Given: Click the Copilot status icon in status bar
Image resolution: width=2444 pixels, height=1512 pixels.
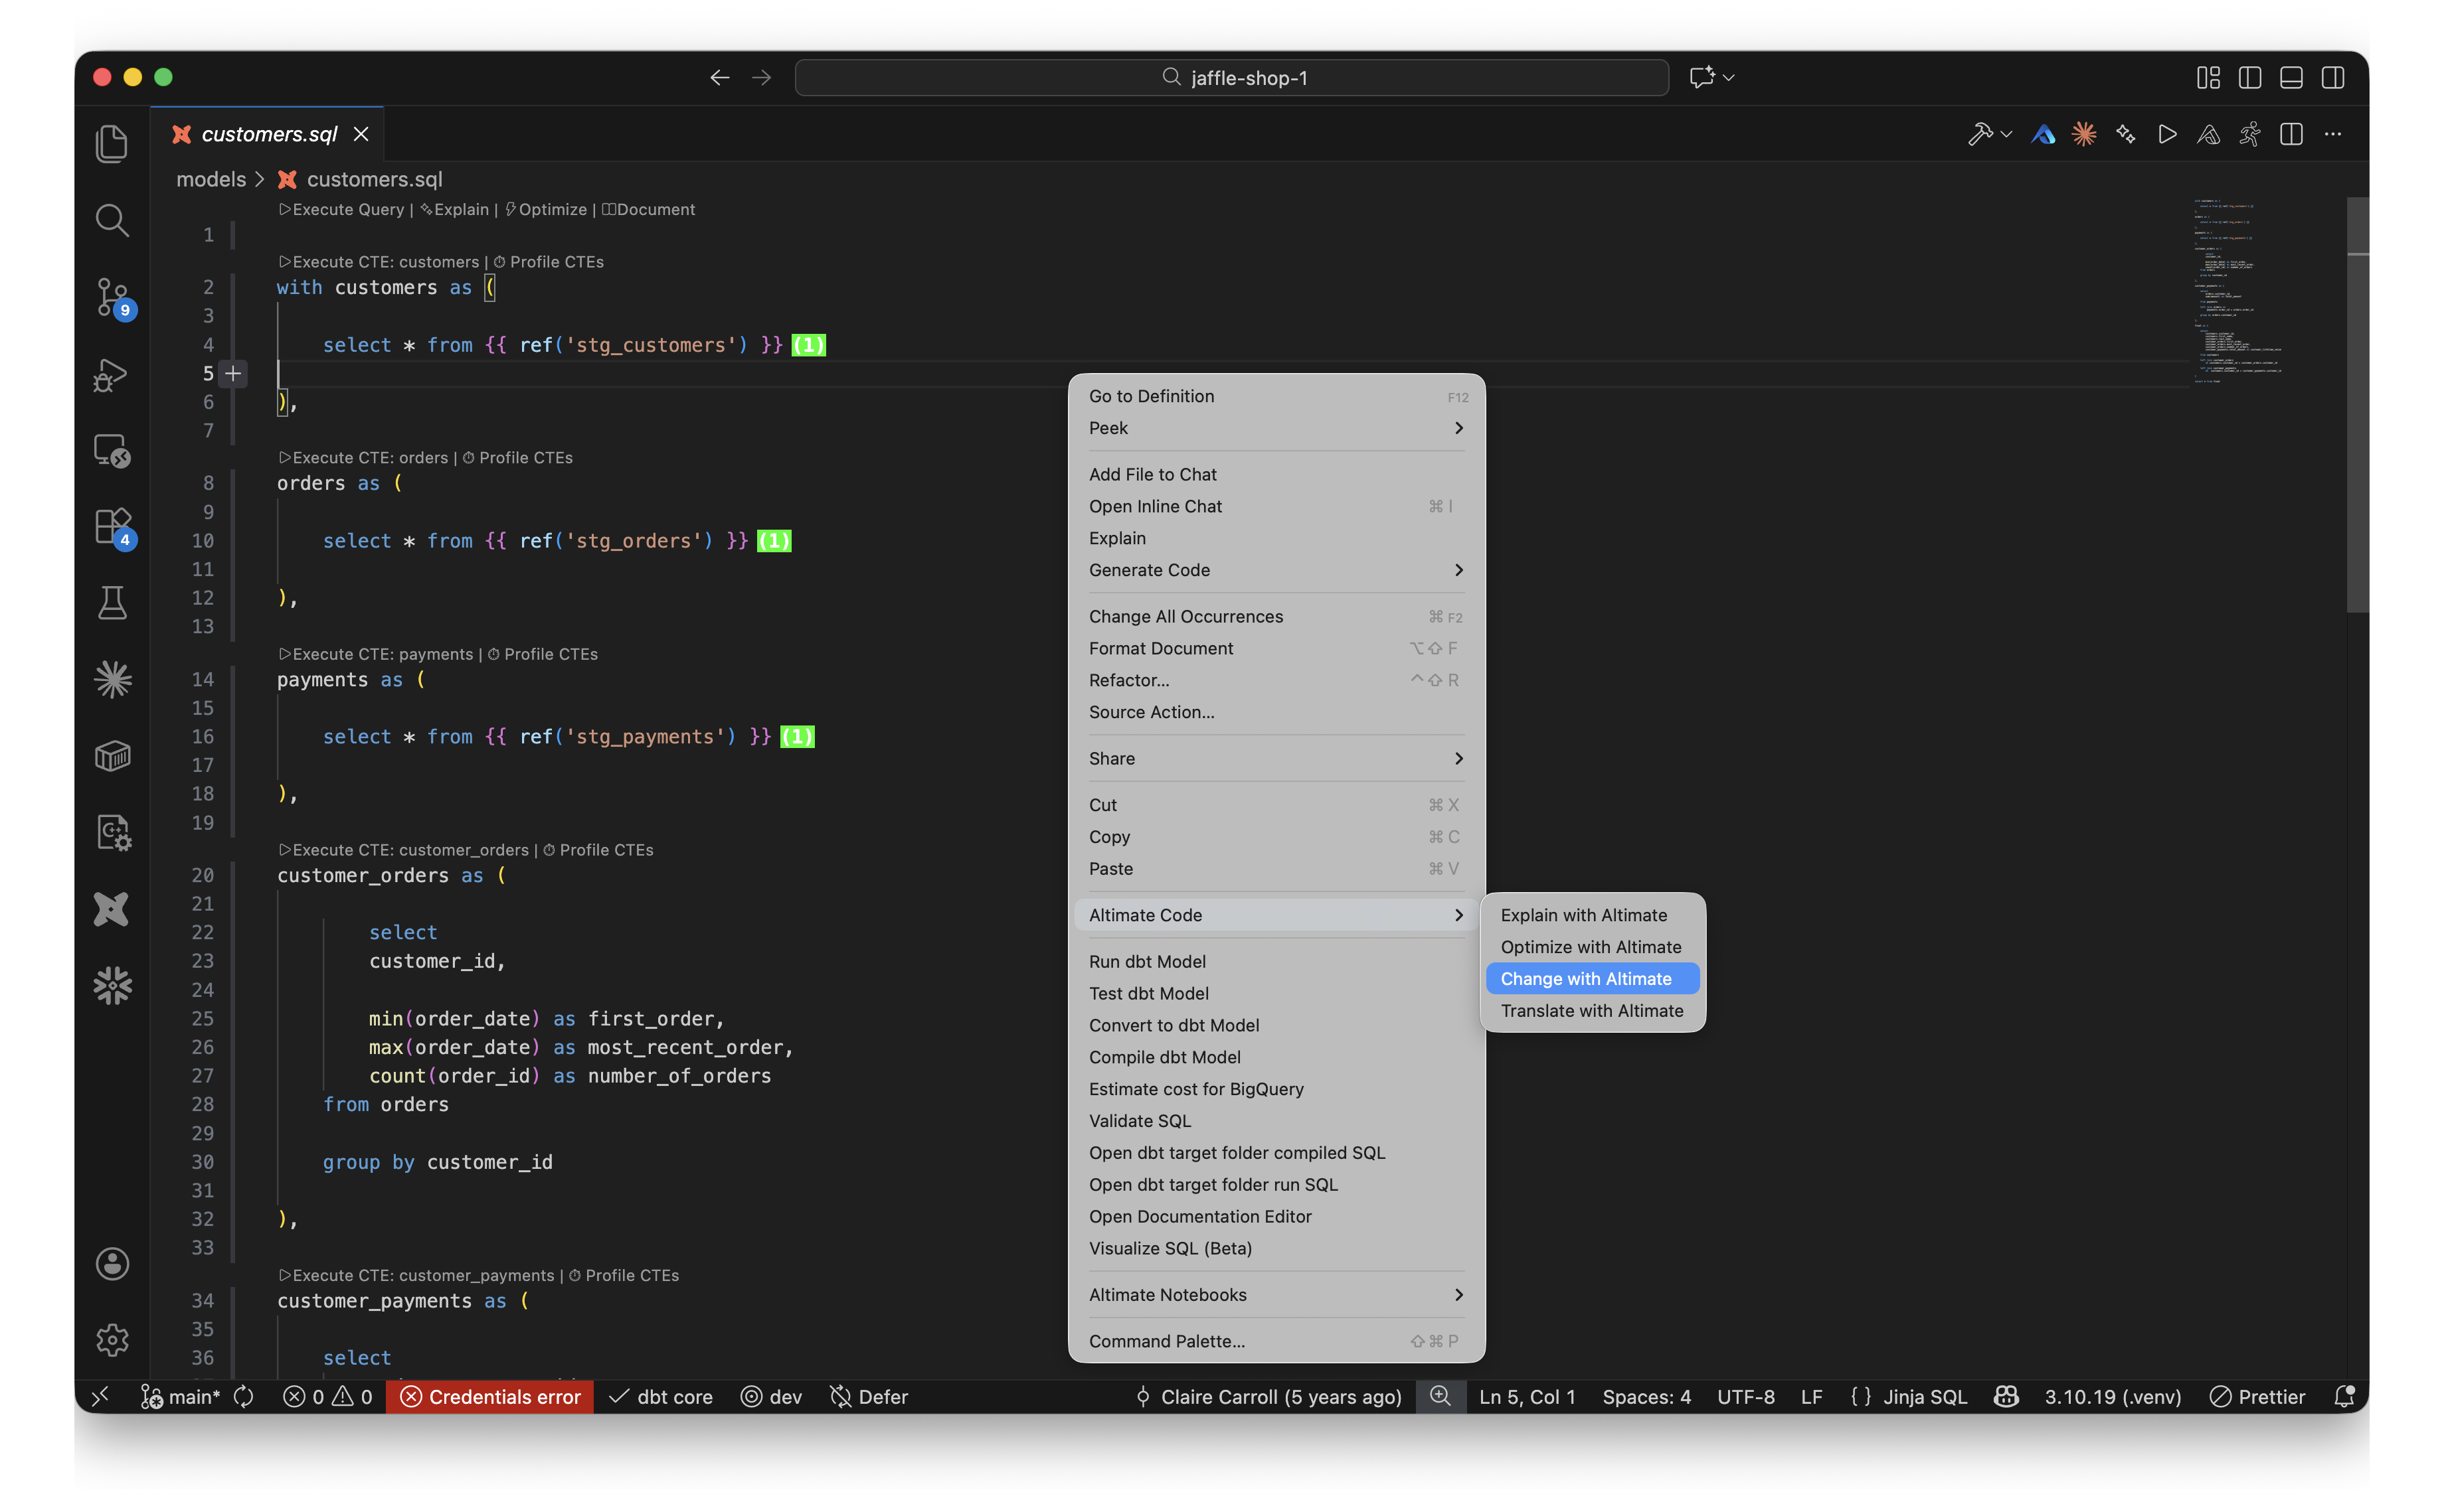Looking at the screenshot, I should pyautogui.click(x=2006, y=1397).
